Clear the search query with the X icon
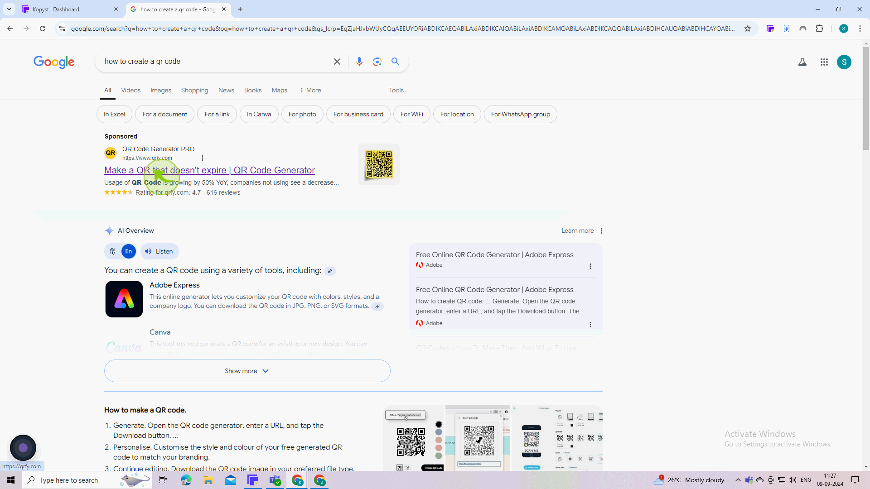The image size is (870, 489). [x=337, y=62]
